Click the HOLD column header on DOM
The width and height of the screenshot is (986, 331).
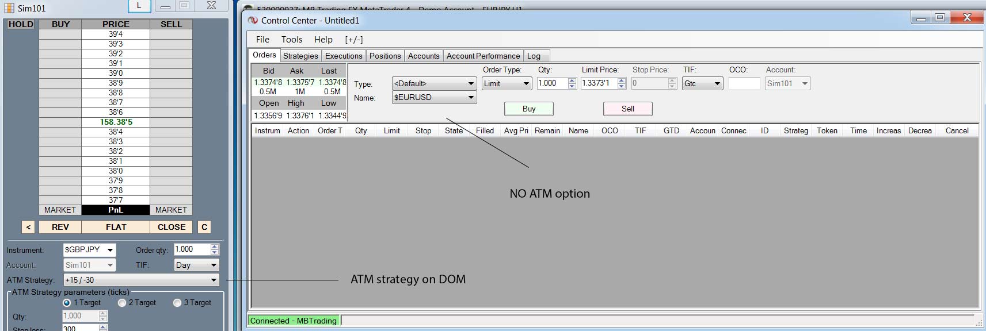[x=21, y=24]
